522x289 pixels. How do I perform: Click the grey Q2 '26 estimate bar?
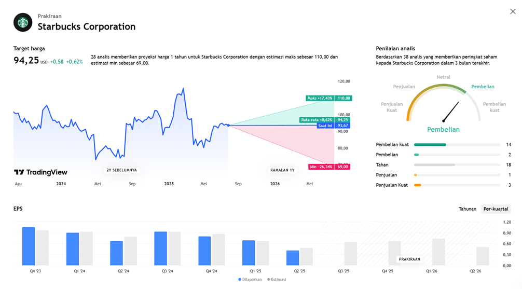[483, 256]
